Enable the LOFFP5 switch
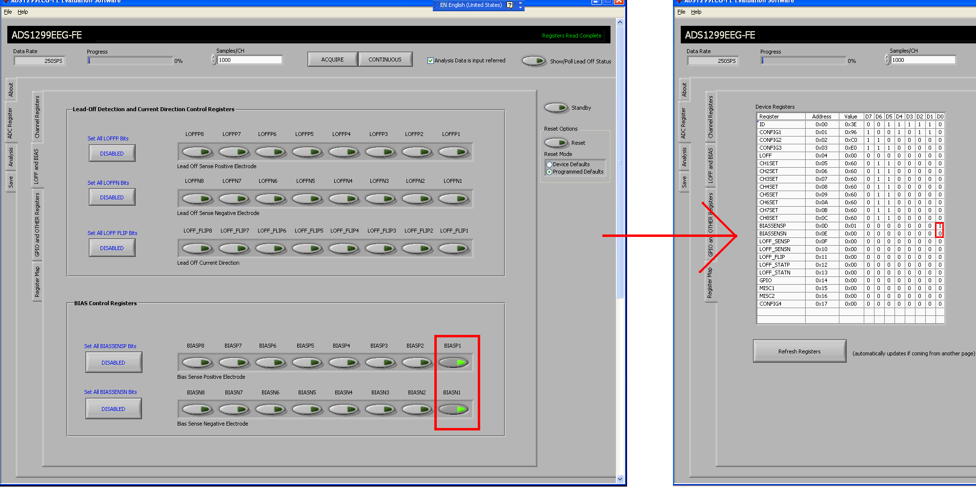This screenshot has height=487, width=976. [x=307, y=152]
